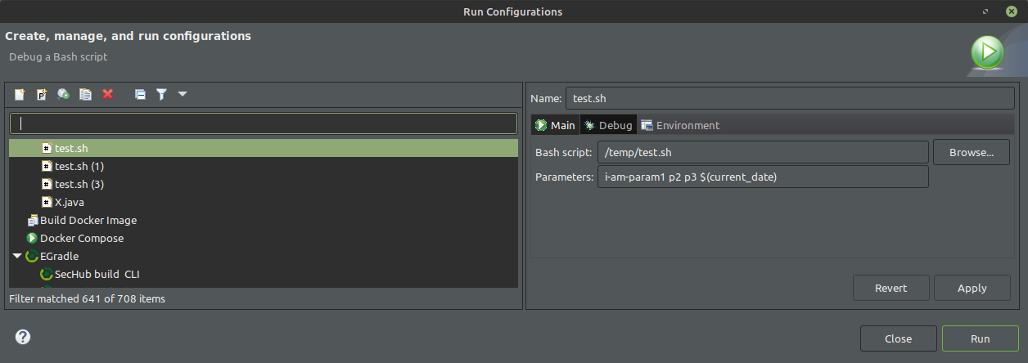Click the Build Docker Image icon
Viewport: 1028px width, 363px height.
(x=32, y=220)
